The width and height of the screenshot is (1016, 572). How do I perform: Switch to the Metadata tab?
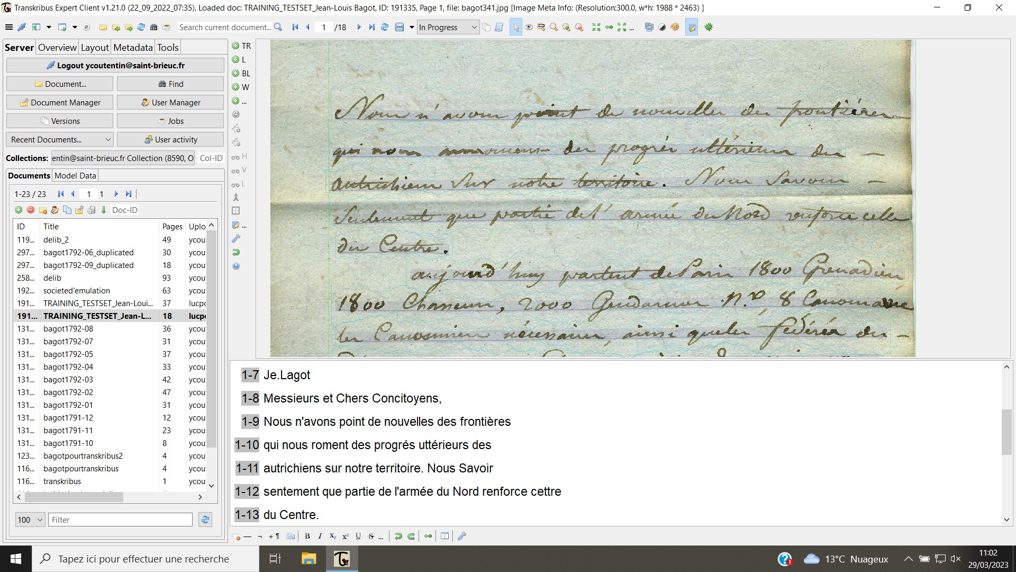tap(133, 47)
